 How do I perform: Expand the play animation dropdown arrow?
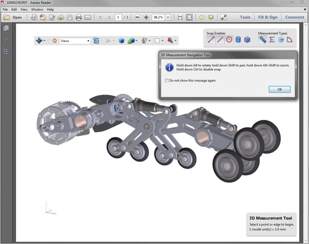point(113,41)
